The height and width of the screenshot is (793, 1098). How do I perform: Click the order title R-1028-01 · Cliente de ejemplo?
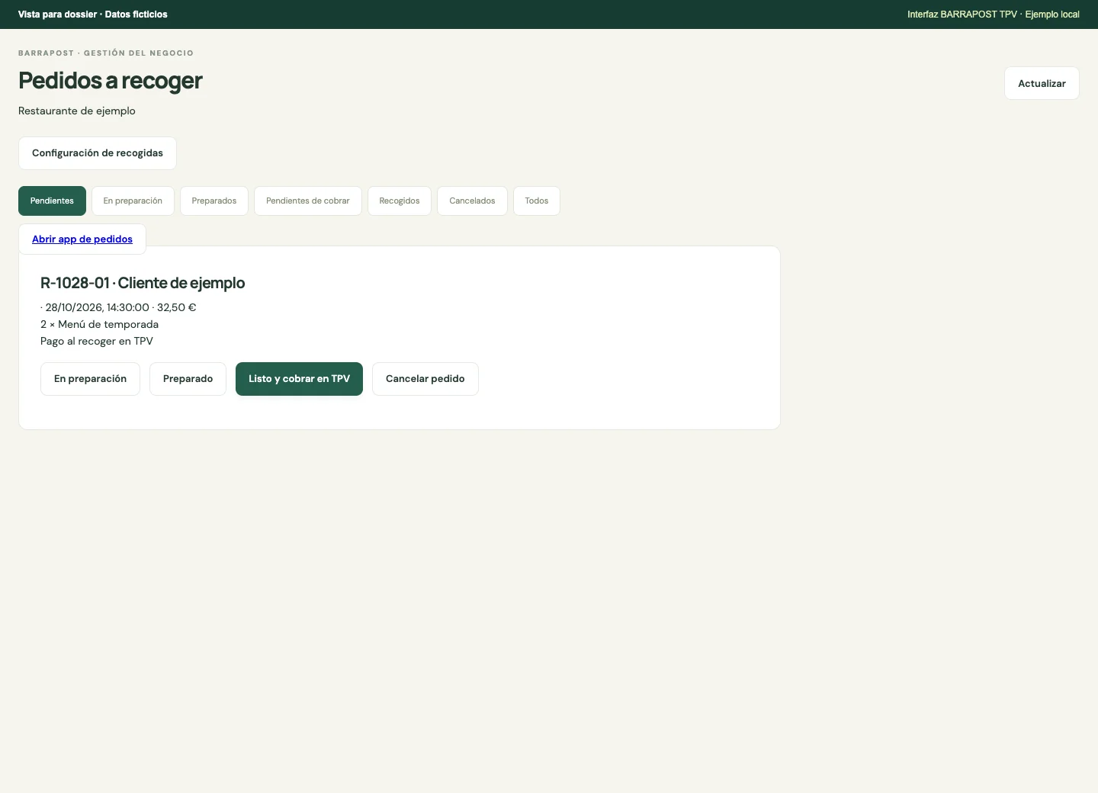pos(143,283)
